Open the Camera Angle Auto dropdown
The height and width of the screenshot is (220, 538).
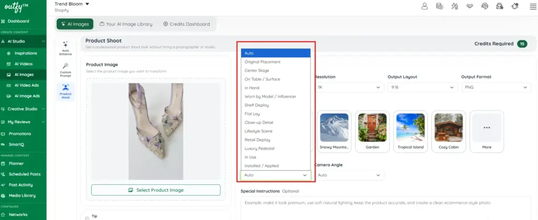click(x=349, y=175)
